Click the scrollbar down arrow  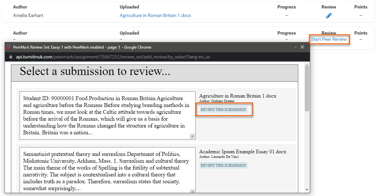click(307, 190)
